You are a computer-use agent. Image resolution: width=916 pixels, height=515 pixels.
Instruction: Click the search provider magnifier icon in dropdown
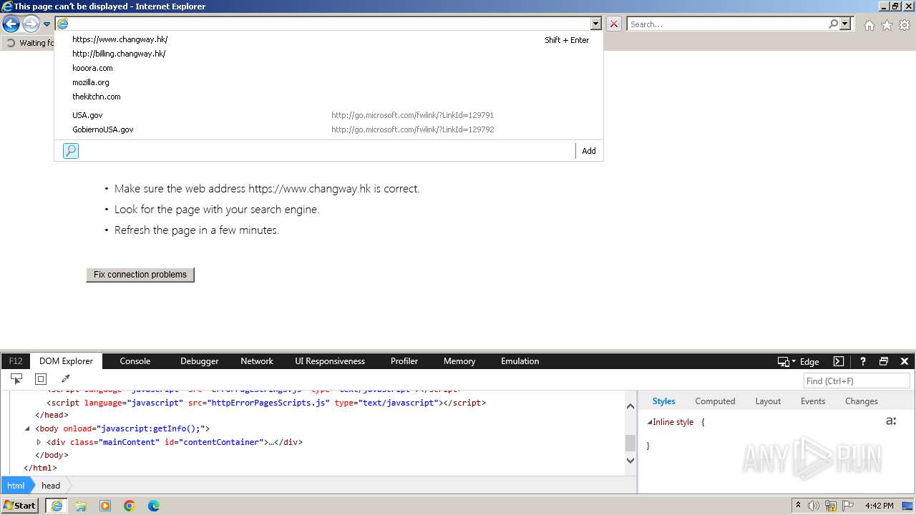71,151
